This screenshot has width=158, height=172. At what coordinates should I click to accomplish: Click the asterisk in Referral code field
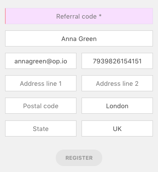coord(100,16)
